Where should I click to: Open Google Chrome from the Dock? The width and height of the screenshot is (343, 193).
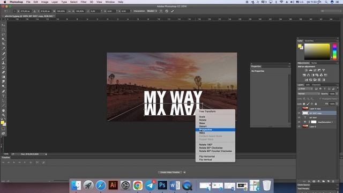[x=138, y=185]
